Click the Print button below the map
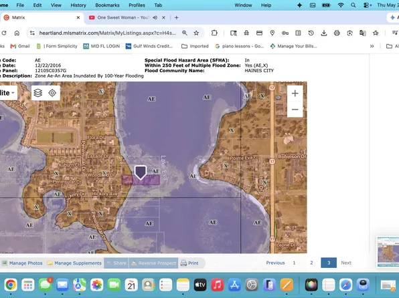Viewport: 399px width, 298px height. point(189,263)
